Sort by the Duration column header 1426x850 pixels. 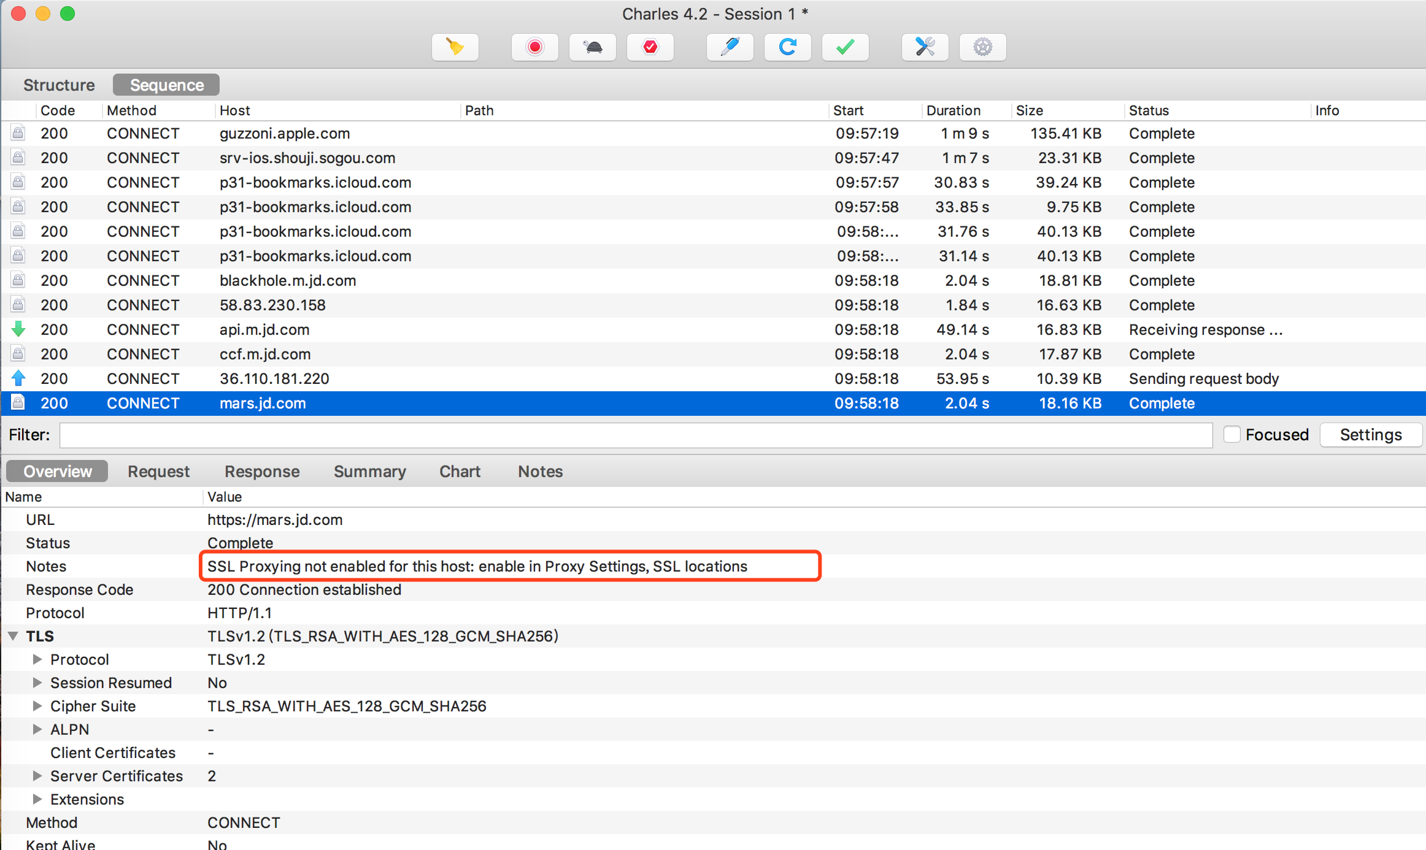tap(966, 110)
